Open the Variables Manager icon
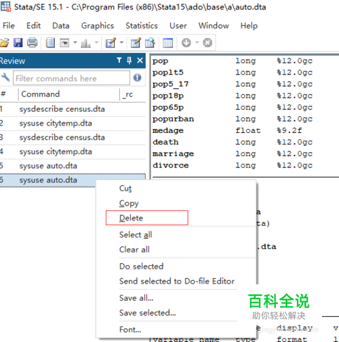Image resolution: width=339 pixels, height=342 pixels. point(167,43)
